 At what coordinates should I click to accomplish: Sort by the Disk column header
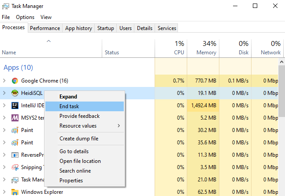[x=235, y=49]
